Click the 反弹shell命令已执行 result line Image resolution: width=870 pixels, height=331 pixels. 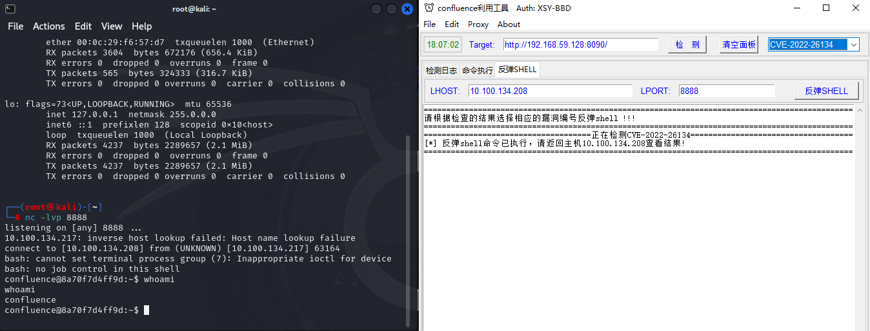[554, 143]
